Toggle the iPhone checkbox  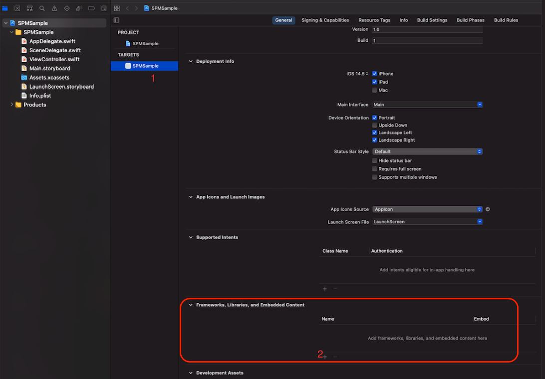tap(374, 74)
